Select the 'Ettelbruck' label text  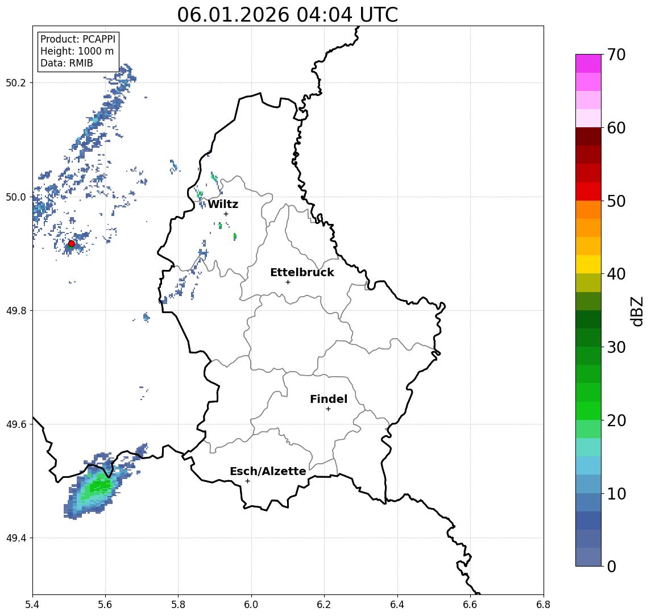[302, 272]
